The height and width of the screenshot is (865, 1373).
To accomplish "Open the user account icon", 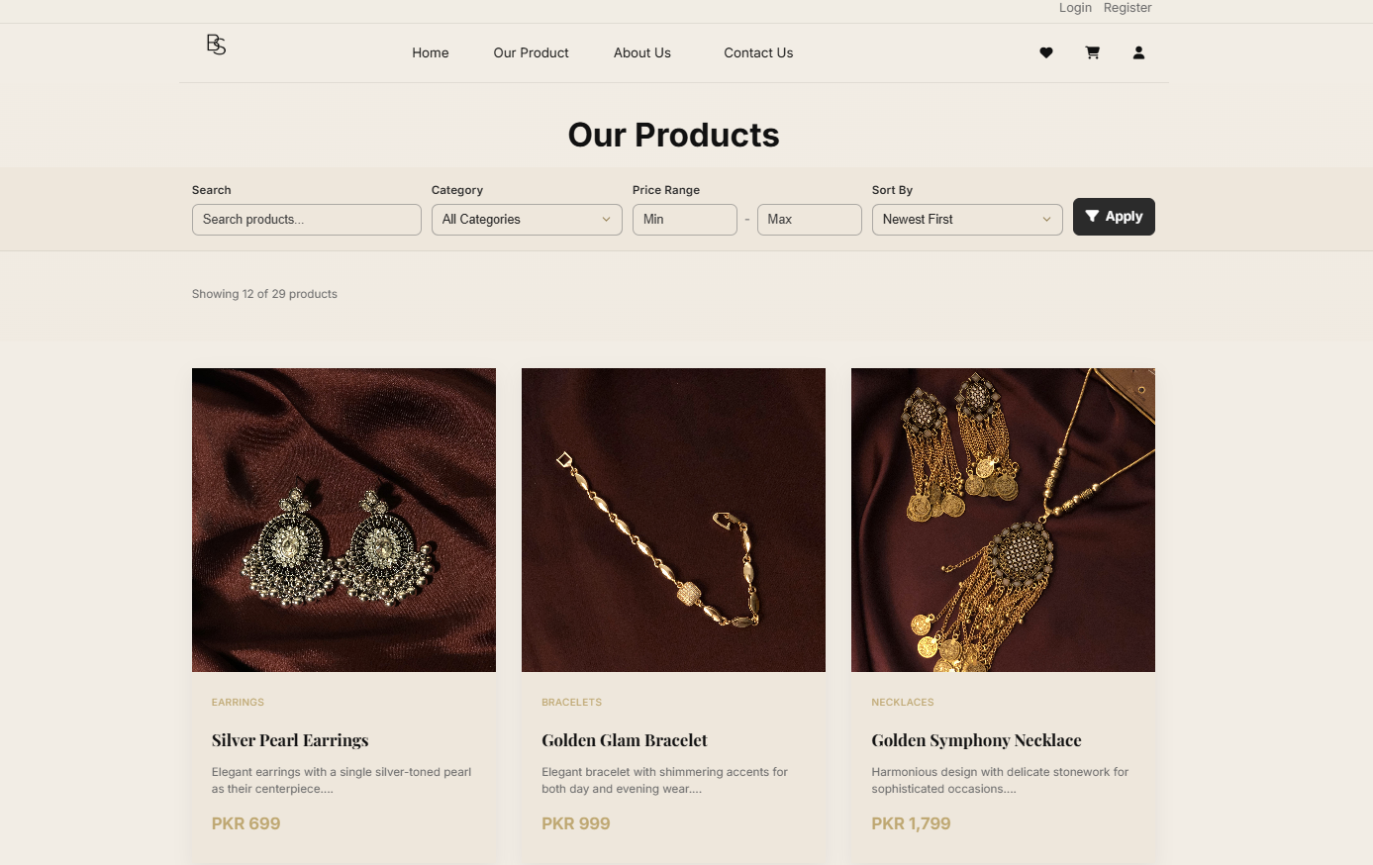I will 1138,52.
